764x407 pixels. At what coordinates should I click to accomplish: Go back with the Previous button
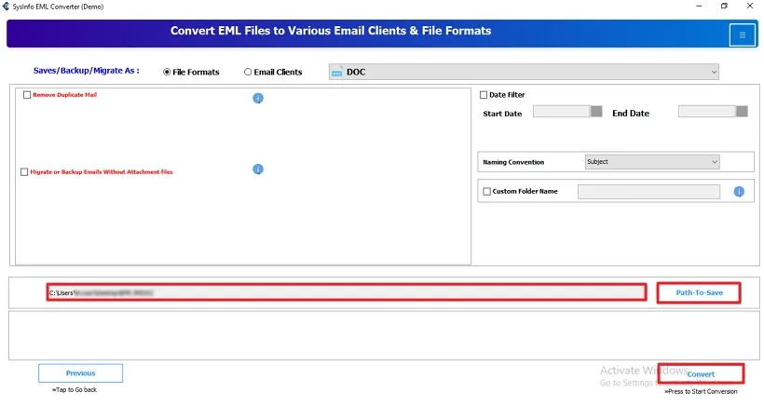[80, 373]
